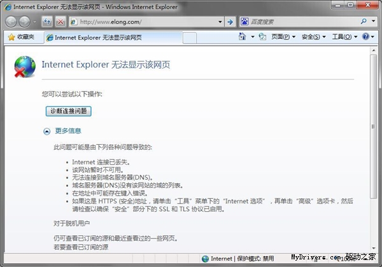Image resolution: width=382 pixels, height=267 pixels.
Task: Click the vertical scrollbar thumb
Action: pos(374,127)
